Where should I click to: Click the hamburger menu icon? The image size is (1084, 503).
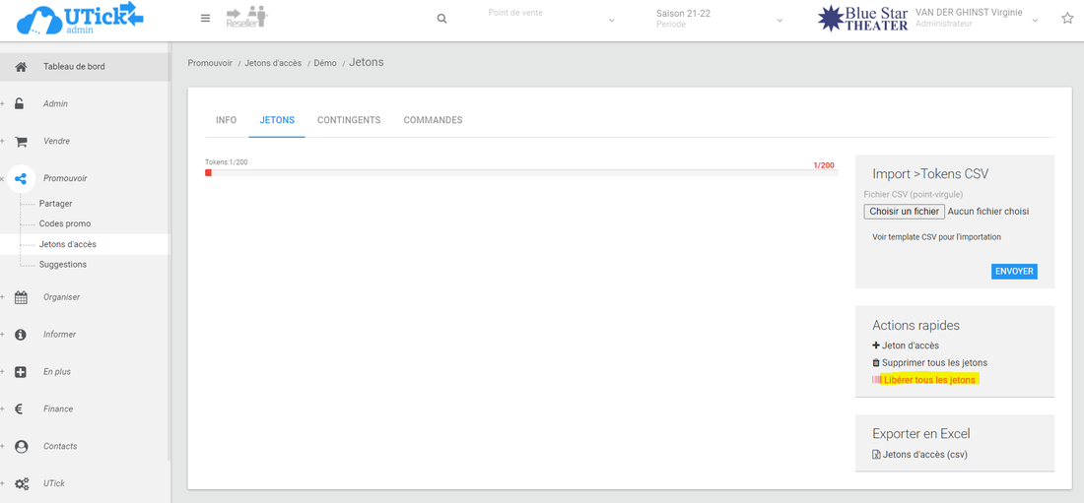pyautogui.click(x=205, y=19)
